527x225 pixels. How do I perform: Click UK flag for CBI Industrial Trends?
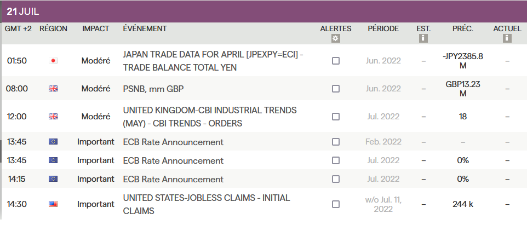(53, 116)
